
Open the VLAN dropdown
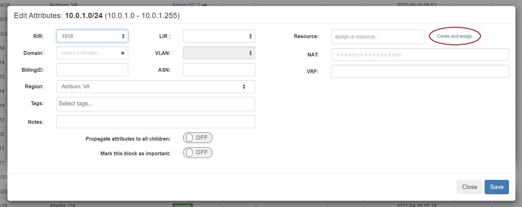tap(219, 53)
